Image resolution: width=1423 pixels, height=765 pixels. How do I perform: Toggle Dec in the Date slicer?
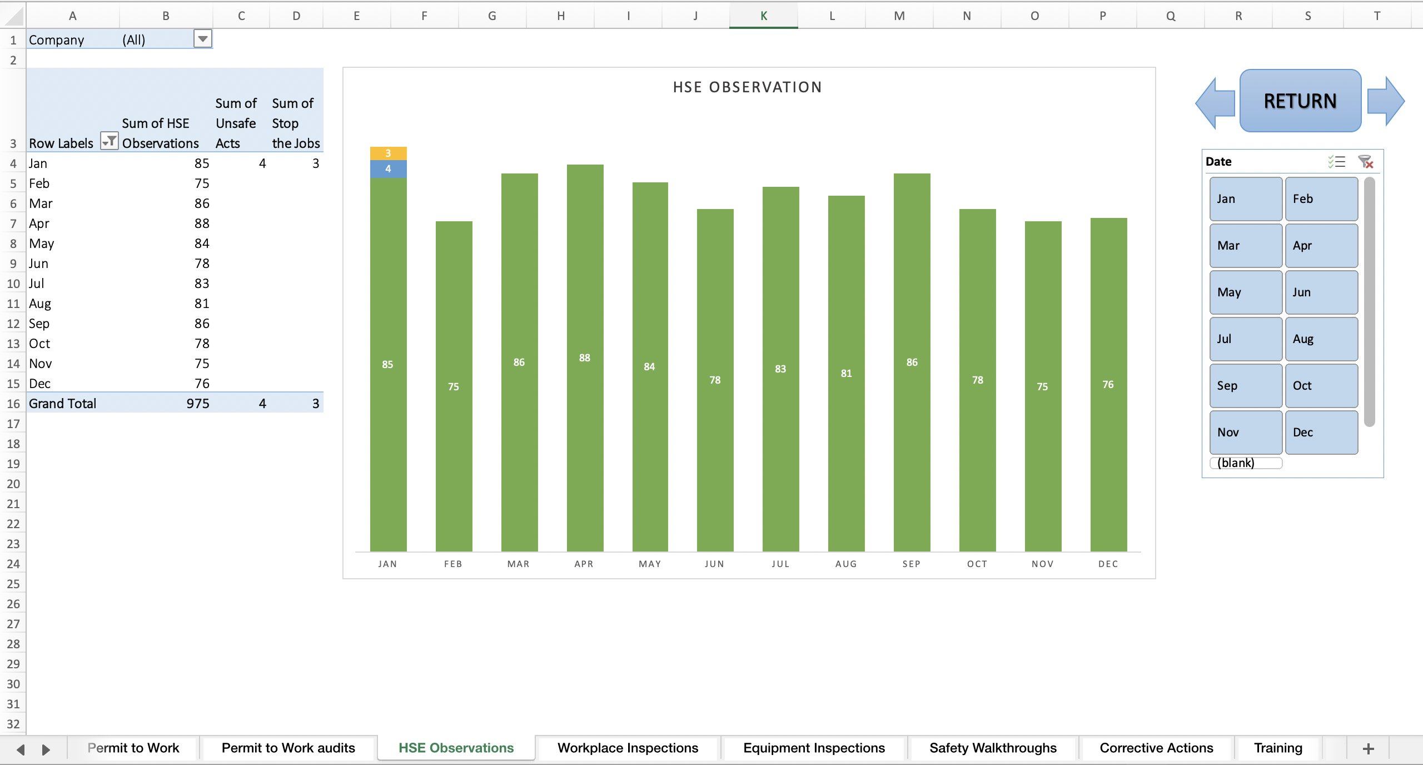pos(1321,432)
